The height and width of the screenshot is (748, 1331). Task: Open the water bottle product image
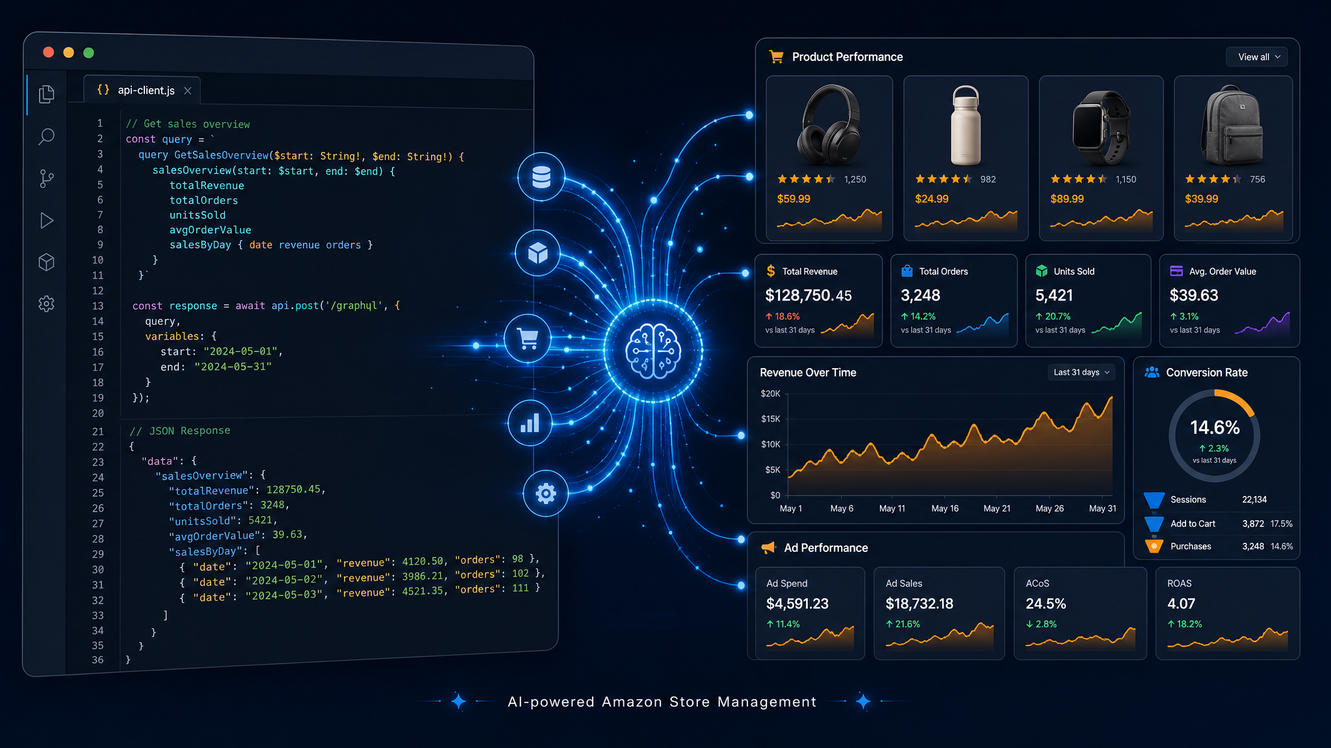click(966, 125)
